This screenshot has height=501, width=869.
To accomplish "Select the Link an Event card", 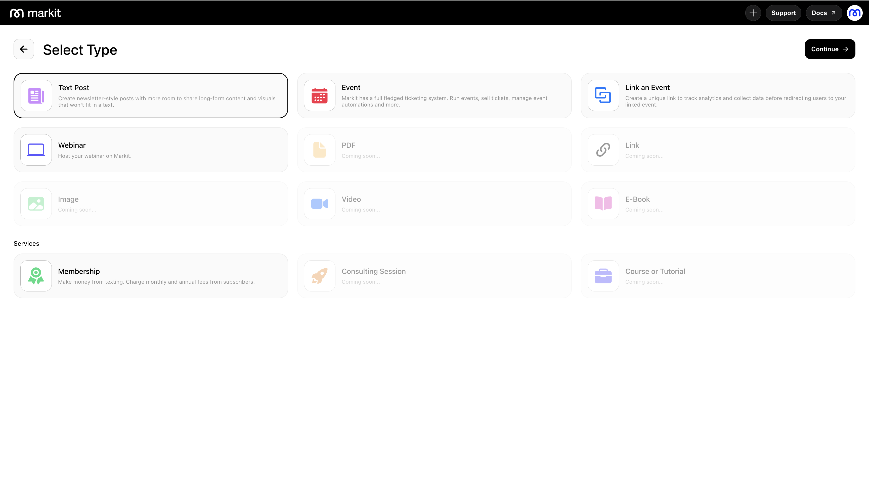I will 718,96.
